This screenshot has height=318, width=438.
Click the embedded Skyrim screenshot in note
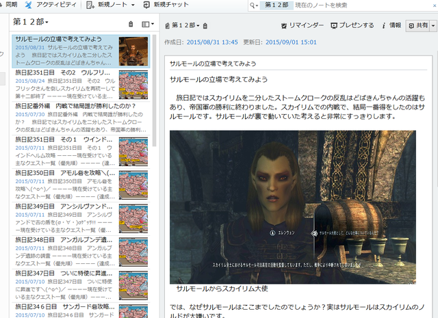(x=293, y=207)
